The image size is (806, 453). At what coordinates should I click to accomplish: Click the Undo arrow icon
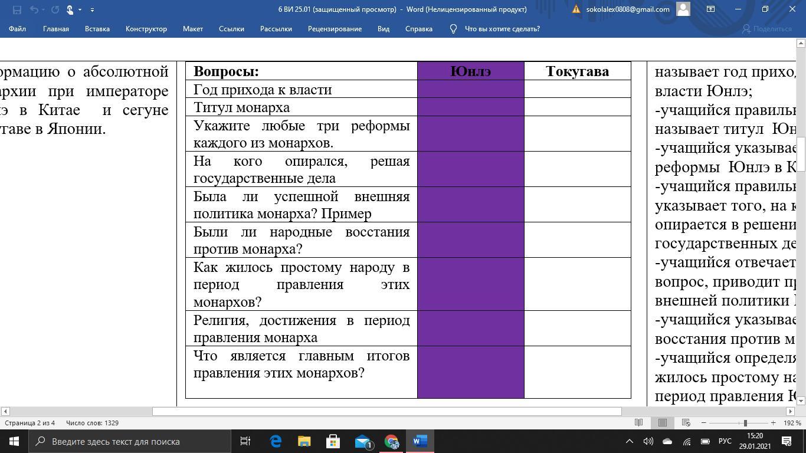33,9
